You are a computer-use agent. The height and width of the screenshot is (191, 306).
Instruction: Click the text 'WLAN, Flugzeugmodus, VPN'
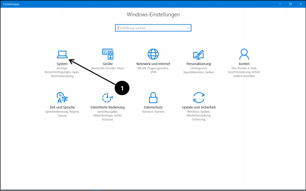click(x=153, y=70)
